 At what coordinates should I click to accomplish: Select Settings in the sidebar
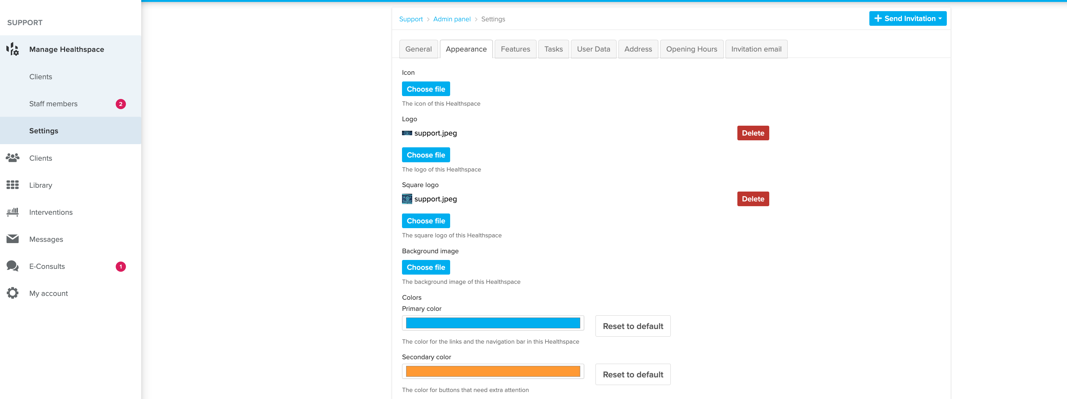click(x=70, y=131)
